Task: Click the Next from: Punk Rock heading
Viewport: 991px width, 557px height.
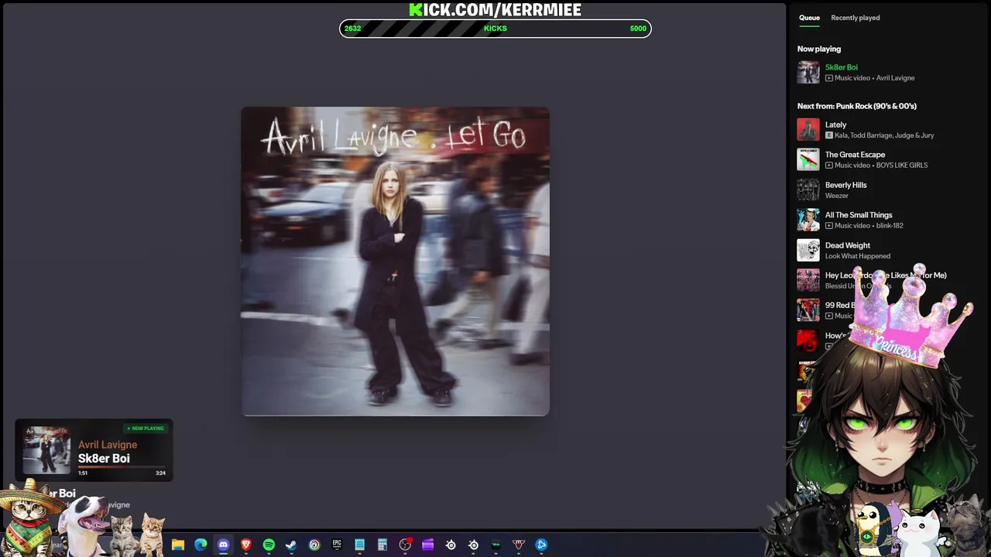Action: point(857,106)
